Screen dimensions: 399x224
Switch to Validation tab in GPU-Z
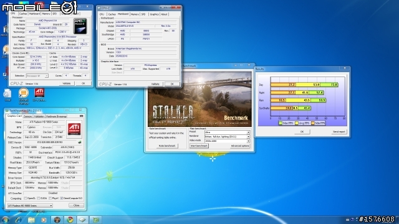point(39,116)
